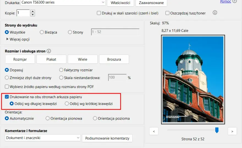Viewport: 242px width, 148px height.
Task: Click the Skaluj: 97% text
Action: tap(159, 23)
